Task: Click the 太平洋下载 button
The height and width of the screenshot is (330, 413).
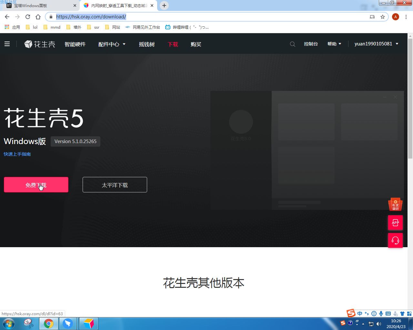Action: pyautogui.click(x=115, y=185)
